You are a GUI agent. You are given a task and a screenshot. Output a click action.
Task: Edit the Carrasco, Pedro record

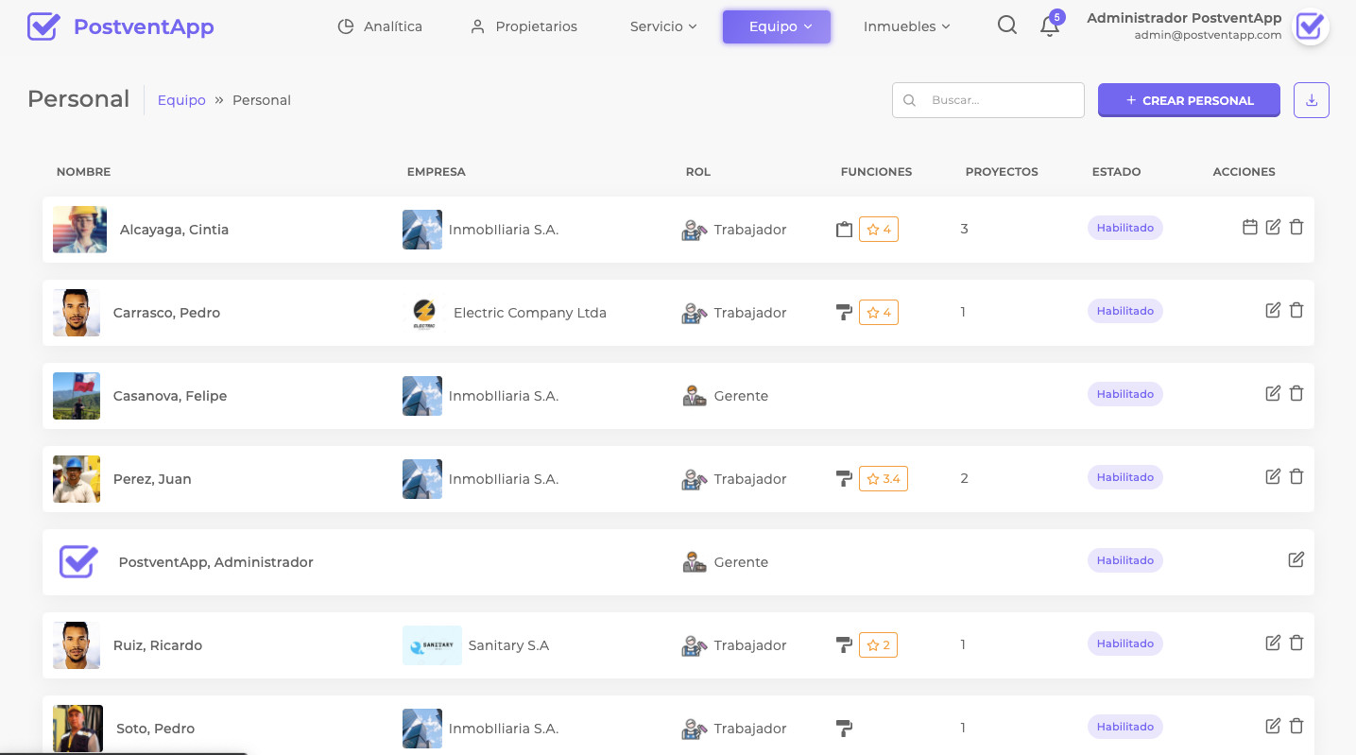[1273, 310]
